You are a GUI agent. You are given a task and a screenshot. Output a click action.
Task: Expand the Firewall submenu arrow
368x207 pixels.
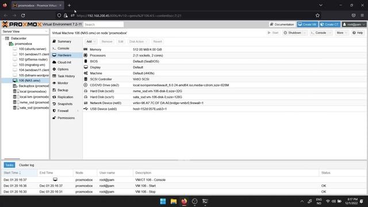point(78,111)
